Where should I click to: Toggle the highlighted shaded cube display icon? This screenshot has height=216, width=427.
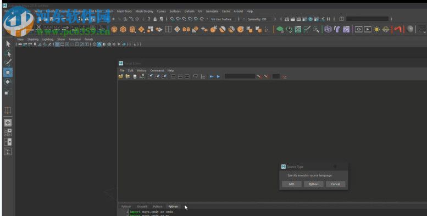coord(99,44)
